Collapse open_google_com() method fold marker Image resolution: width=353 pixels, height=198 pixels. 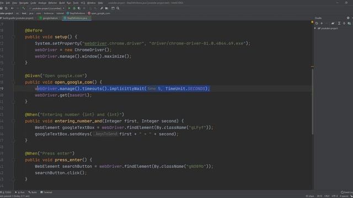(x=14, y=82)
